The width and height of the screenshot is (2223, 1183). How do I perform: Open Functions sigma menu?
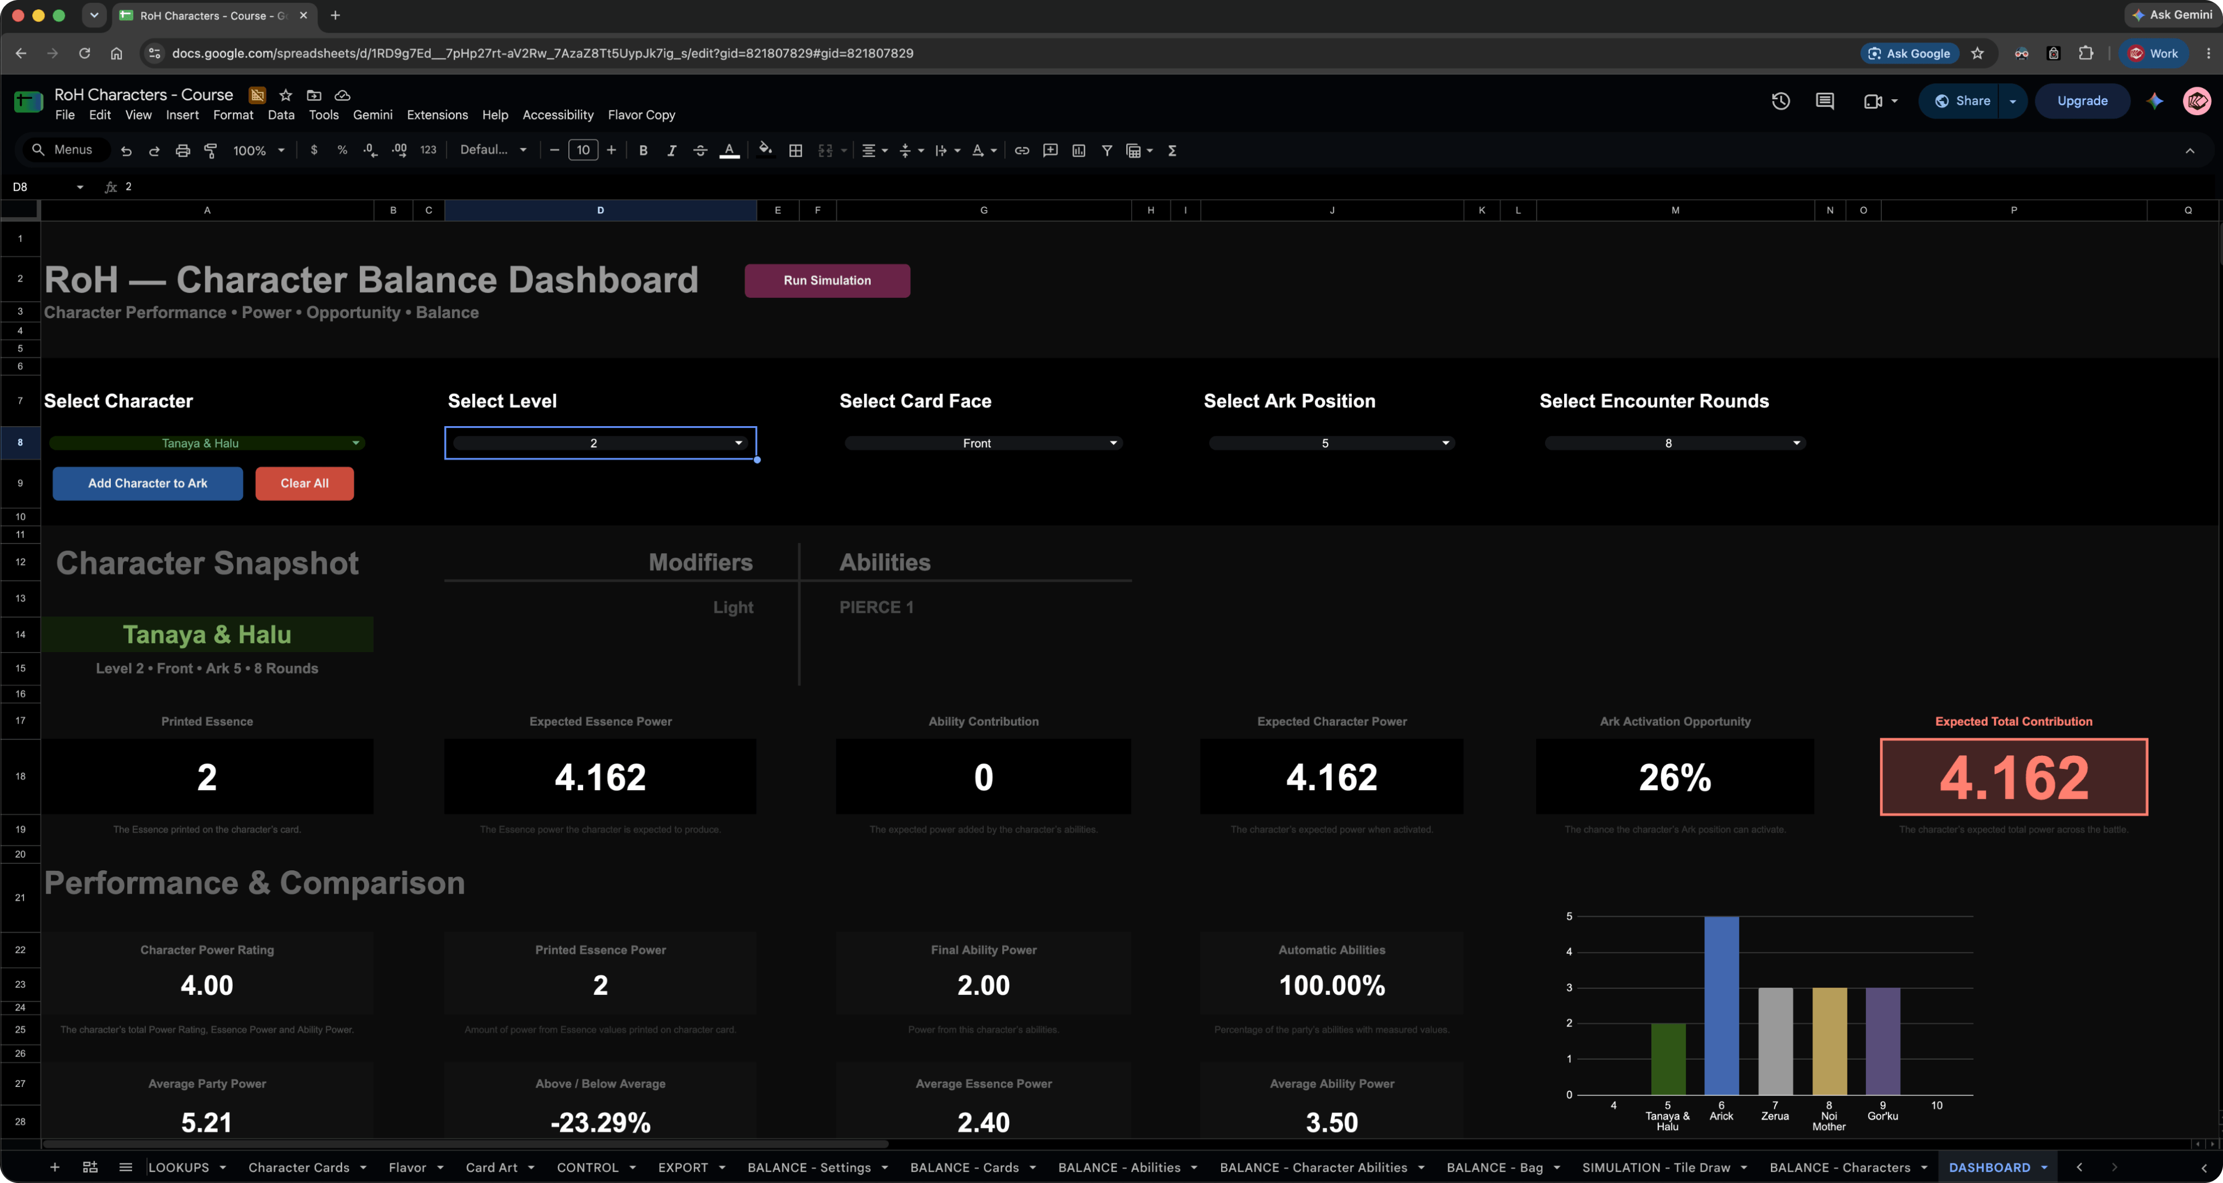point(1172,150)
